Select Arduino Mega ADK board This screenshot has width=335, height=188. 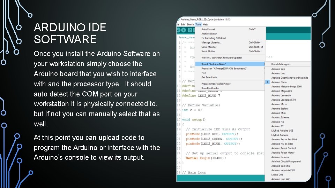[x=288, y=91]
